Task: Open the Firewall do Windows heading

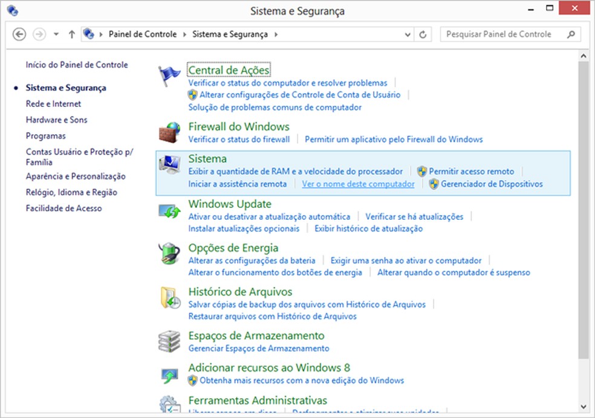Action: coord(239,127)
